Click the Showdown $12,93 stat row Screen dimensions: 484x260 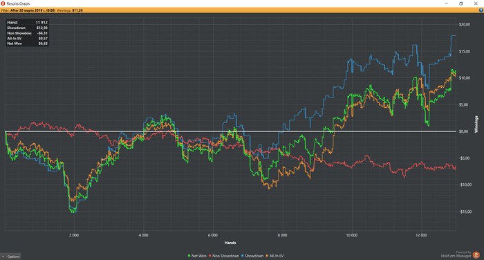(27, 28)
